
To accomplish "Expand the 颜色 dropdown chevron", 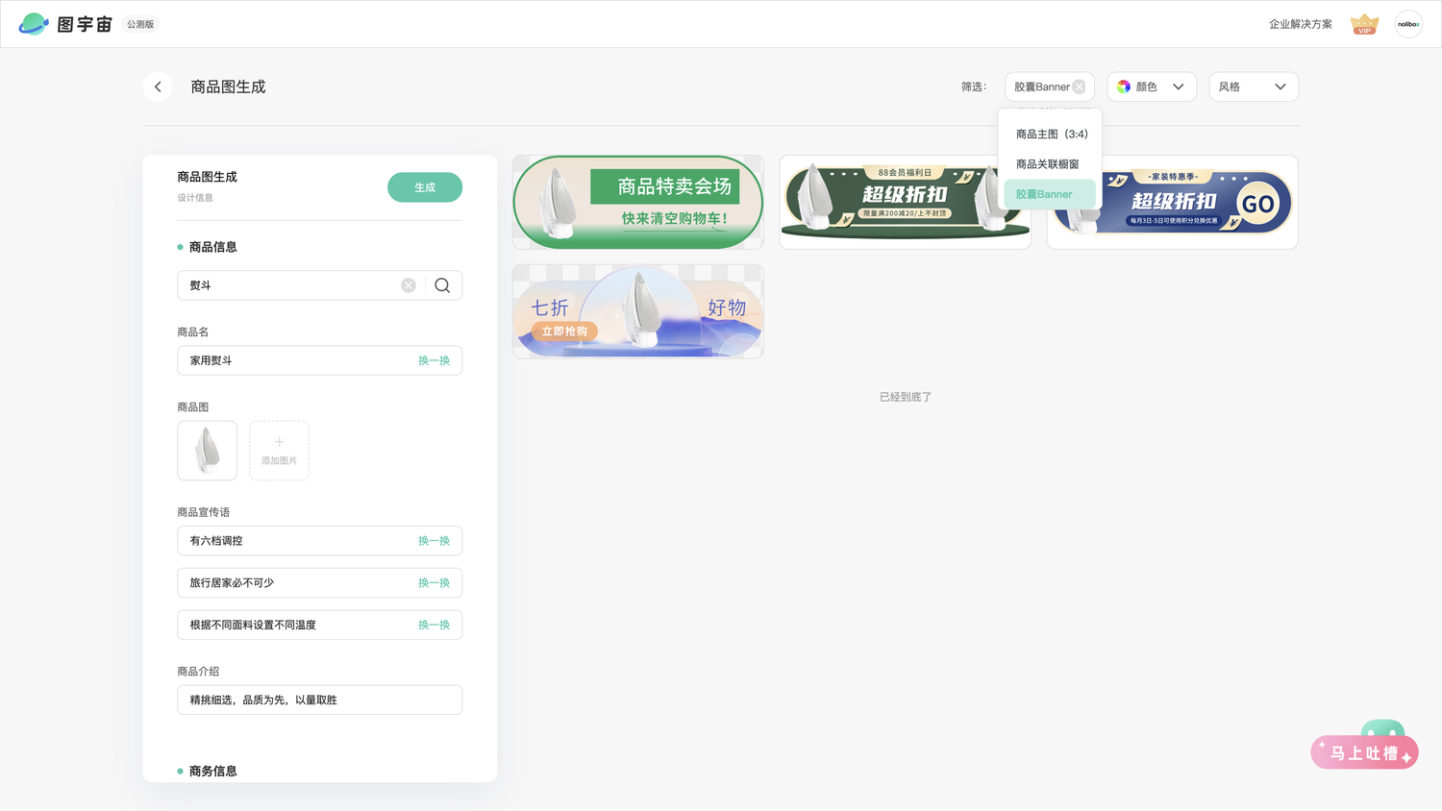I will (1178, 86).
